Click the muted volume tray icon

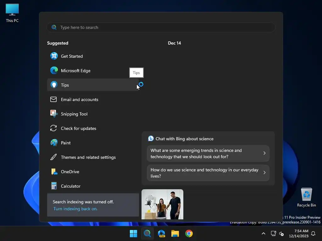pos(281,233)
